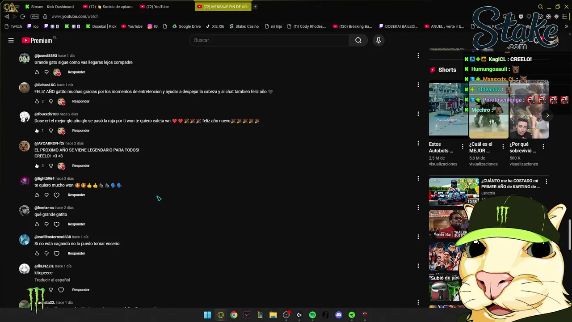Click the YouTube Premium logo
572x322 pixels.
(37, 40)
